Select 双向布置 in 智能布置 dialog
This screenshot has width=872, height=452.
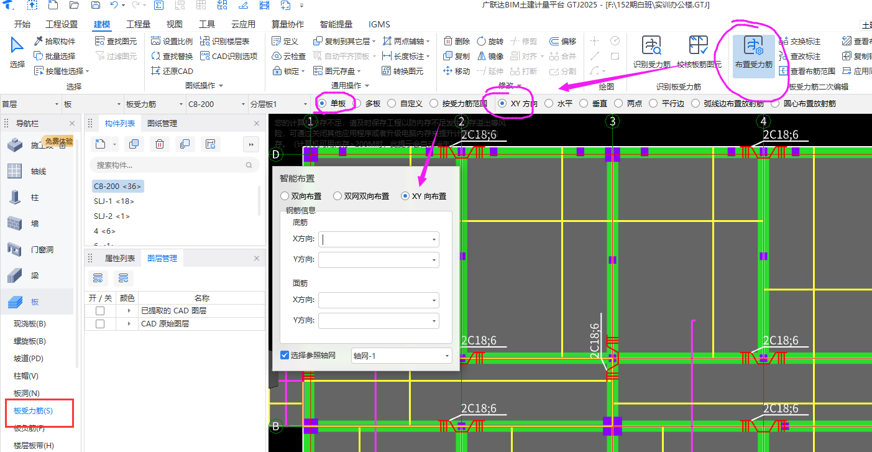click(301, 196)
